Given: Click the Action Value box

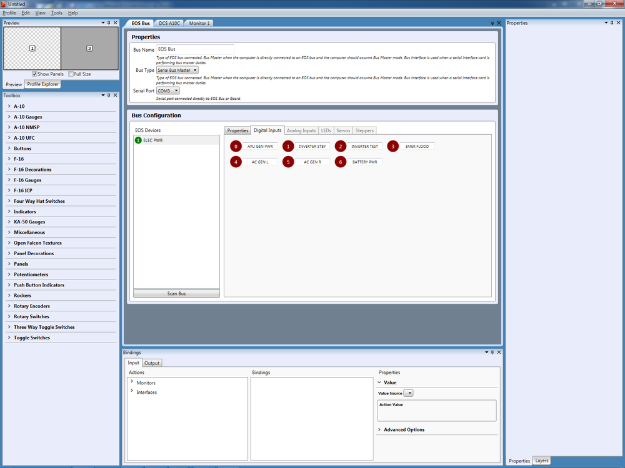Looking at the screenshot, I should 437,411.
